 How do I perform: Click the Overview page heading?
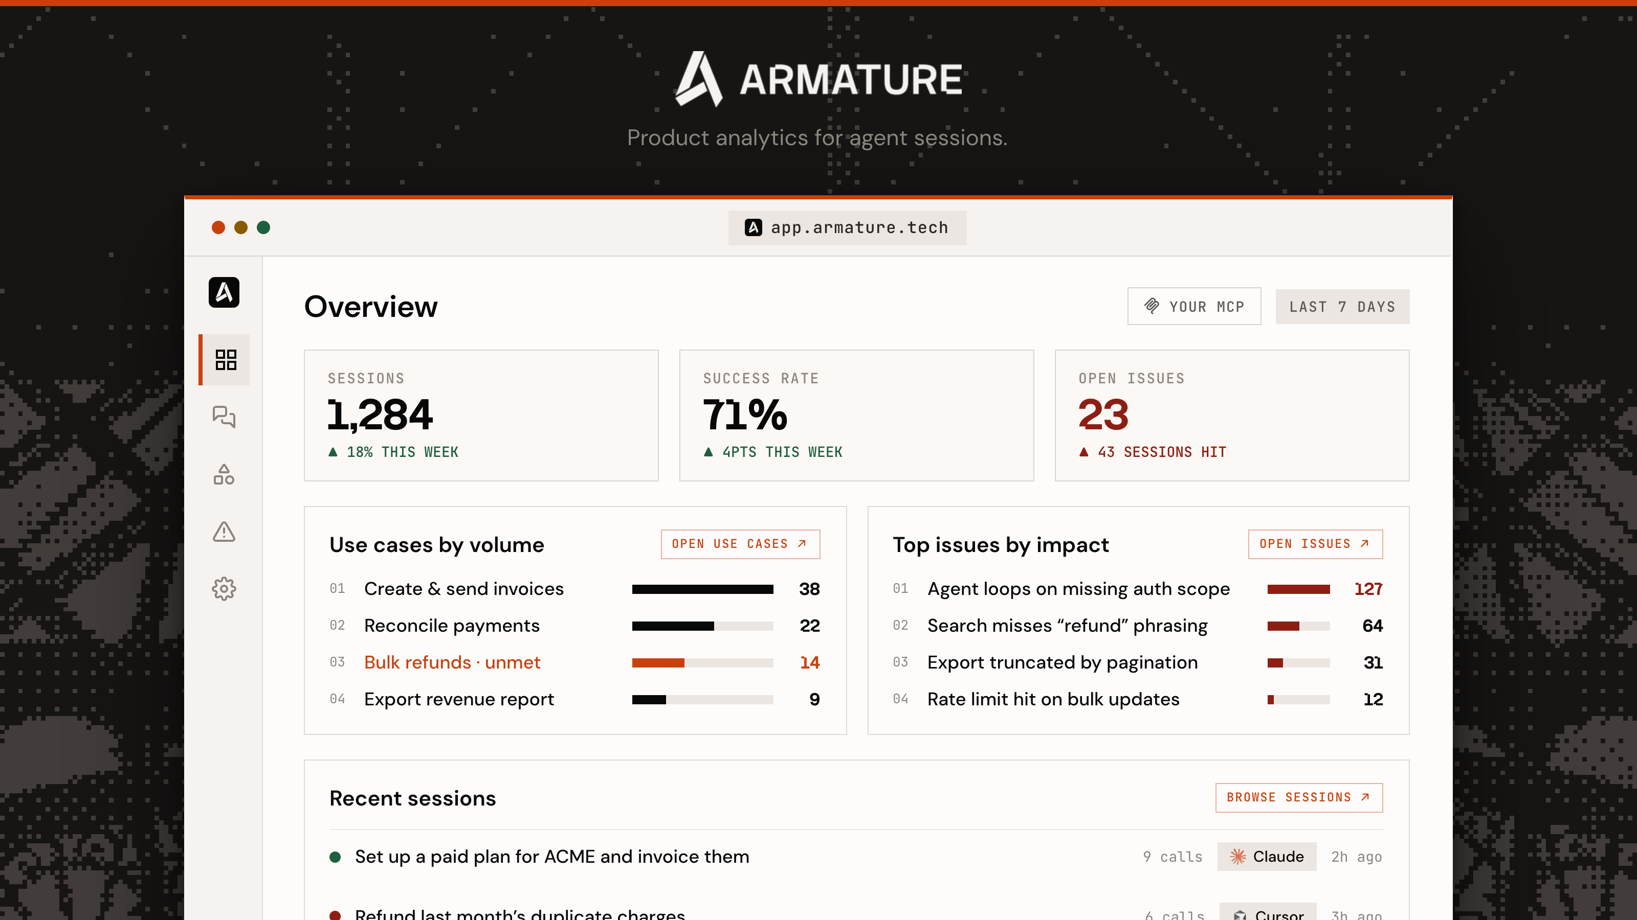coord(370,307)
